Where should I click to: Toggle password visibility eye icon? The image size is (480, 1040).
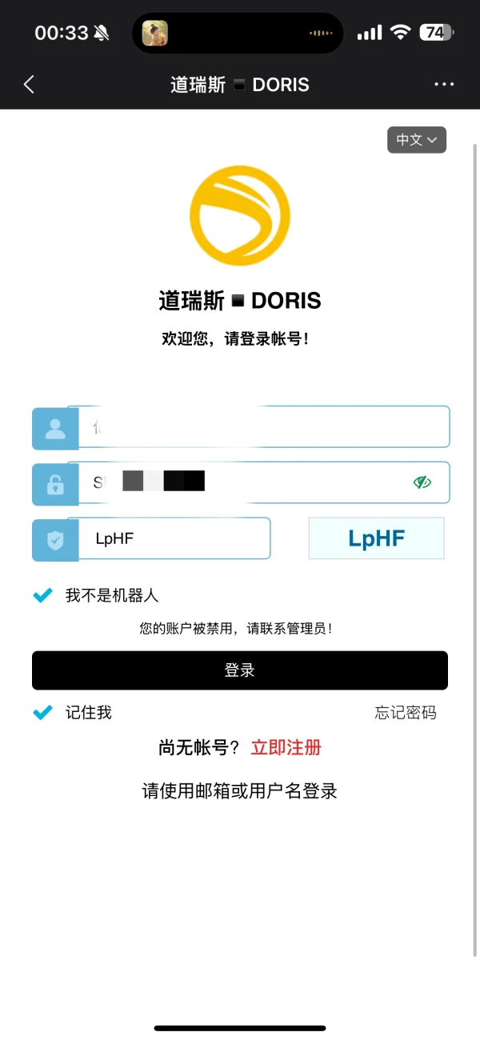tap(422, 482)
